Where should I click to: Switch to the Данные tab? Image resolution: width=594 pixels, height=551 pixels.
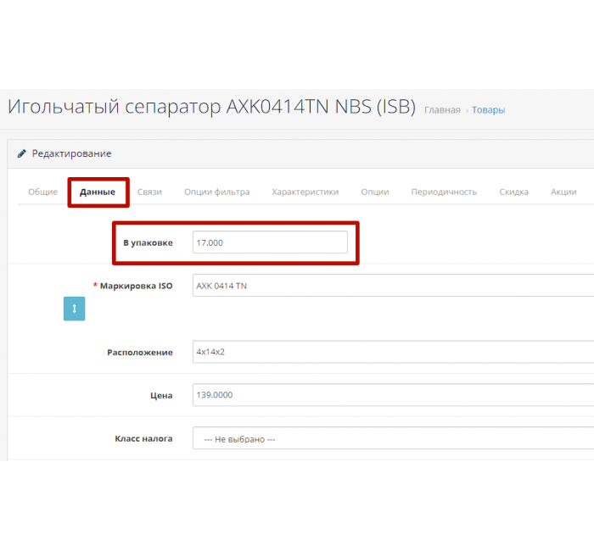coord(98,192)
